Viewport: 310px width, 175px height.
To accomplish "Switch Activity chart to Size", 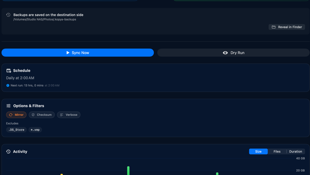I will (258, 152).
